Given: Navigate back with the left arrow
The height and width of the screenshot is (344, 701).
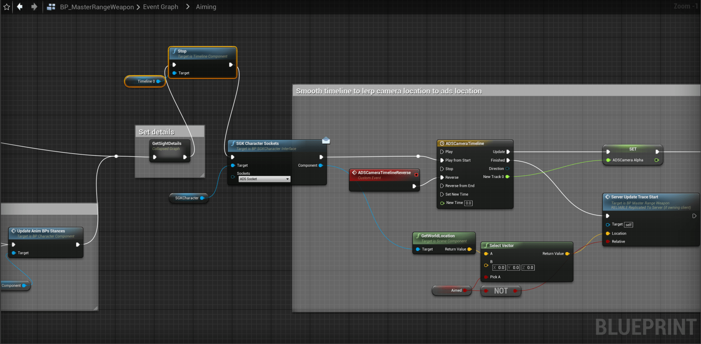Looking at the screenshot, I should click(20, 7).
